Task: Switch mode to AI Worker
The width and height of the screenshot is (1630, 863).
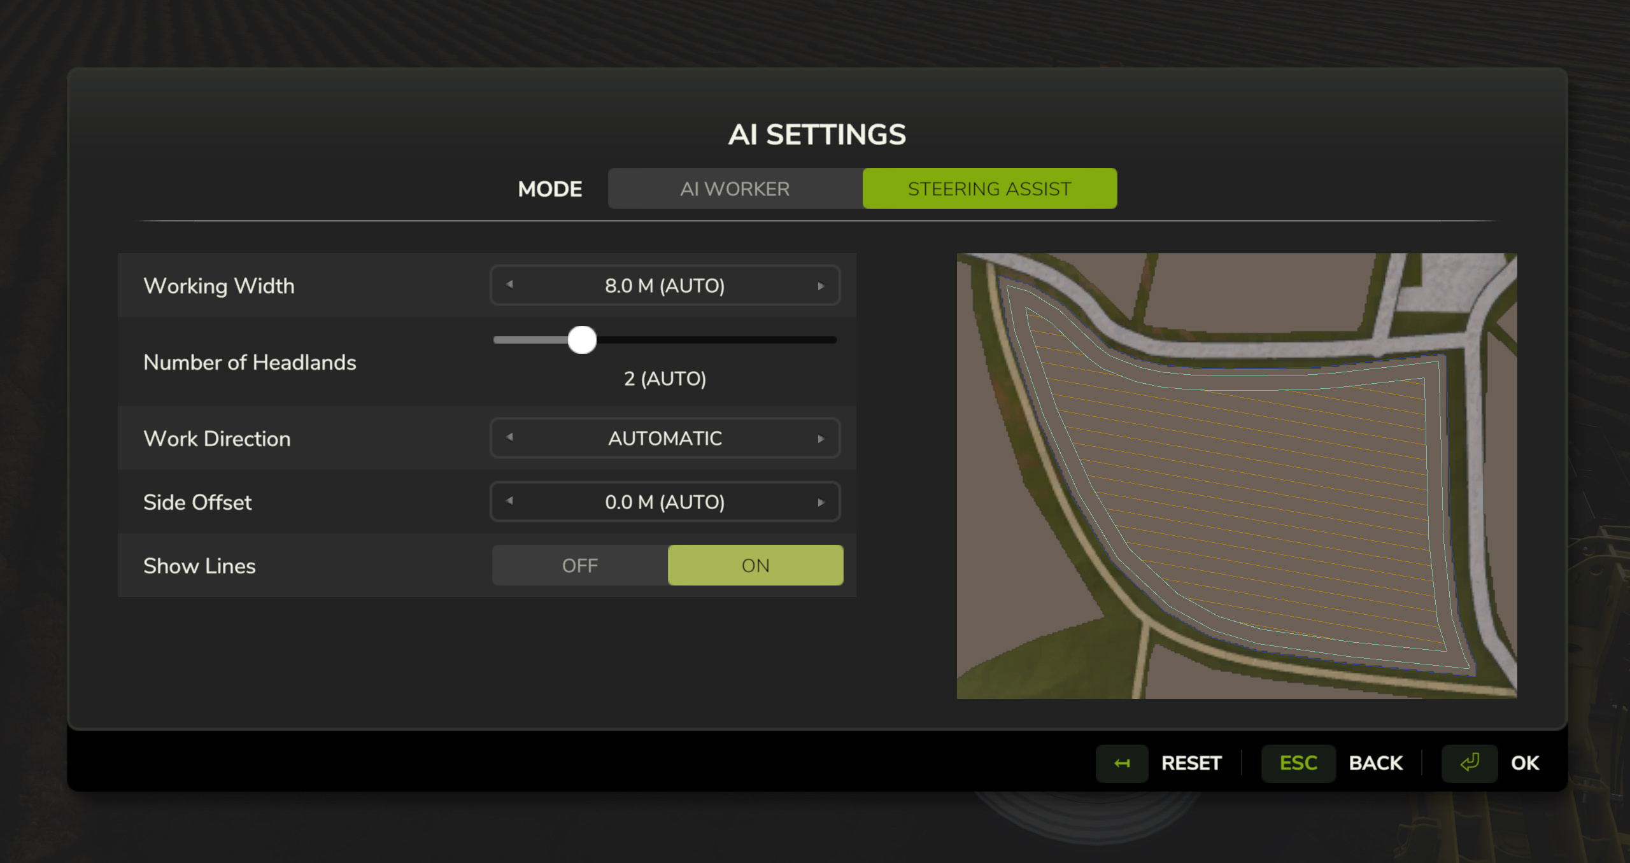Action: (x=735, y=189)
